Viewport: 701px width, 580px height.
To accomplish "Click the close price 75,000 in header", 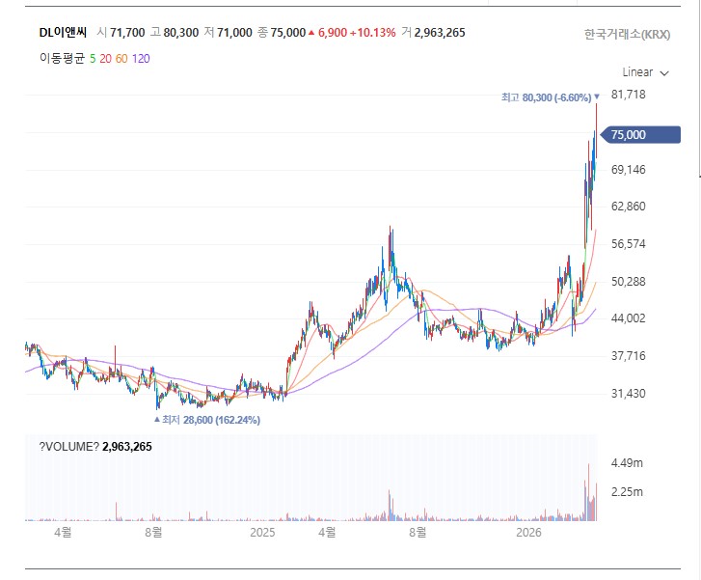I will click(288, 33).
